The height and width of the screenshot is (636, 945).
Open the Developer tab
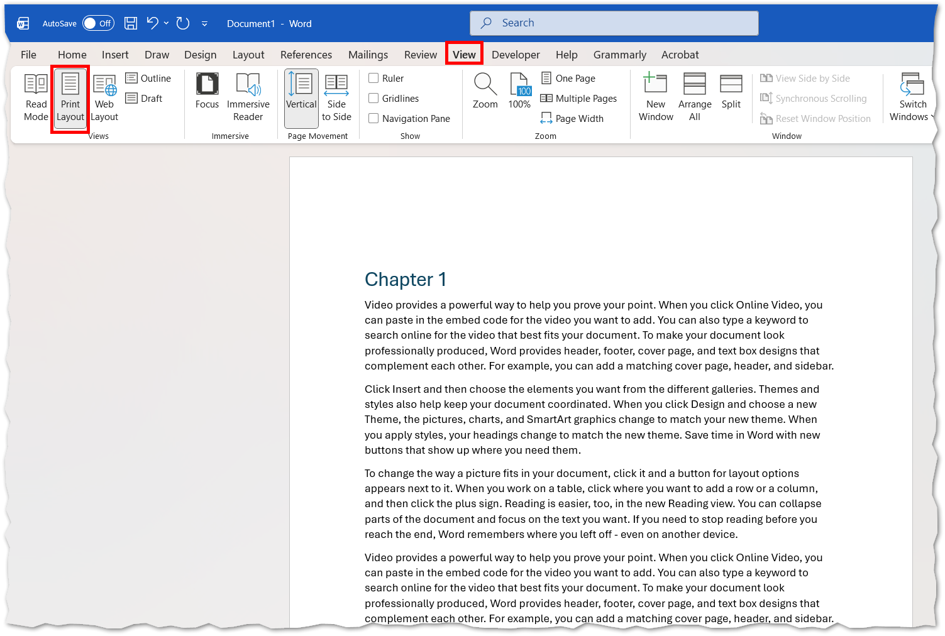(x=516, y=55)
